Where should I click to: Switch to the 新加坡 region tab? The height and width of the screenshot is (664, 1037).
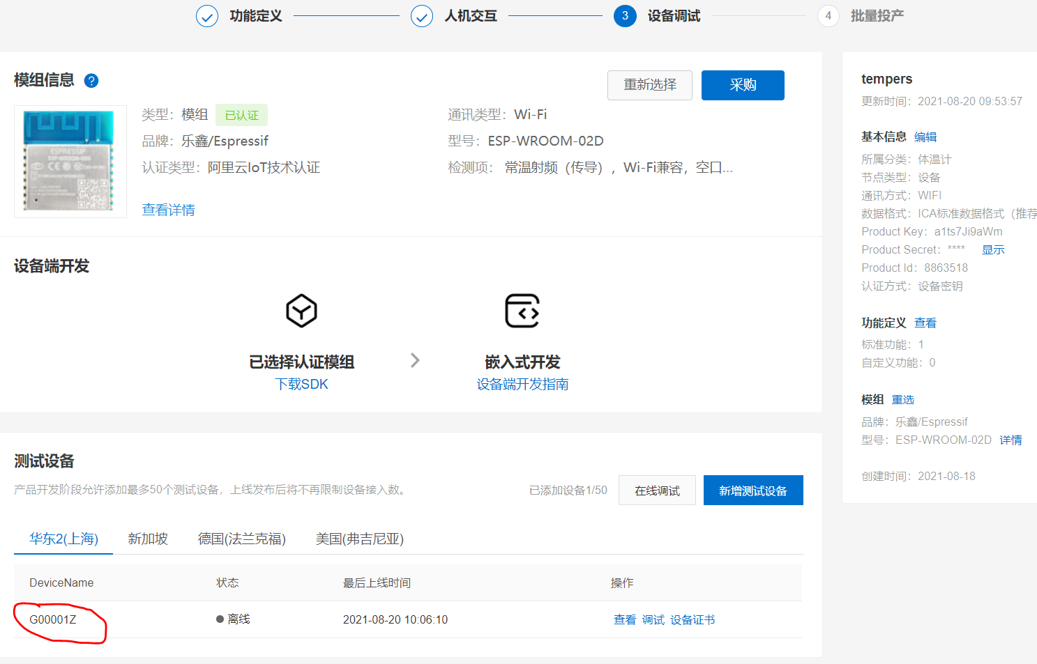[x=147, y=539]
